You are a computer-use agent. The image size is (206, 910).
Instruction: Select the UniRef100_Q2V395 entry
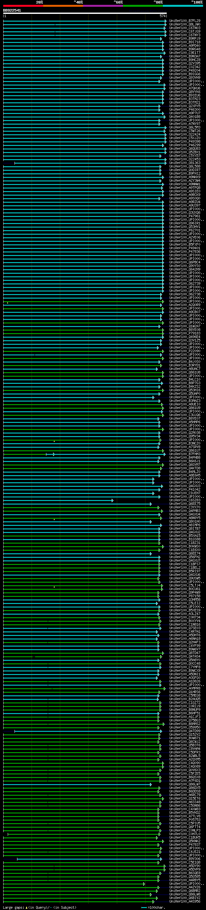pyautogui.click(x=184, y=64)
